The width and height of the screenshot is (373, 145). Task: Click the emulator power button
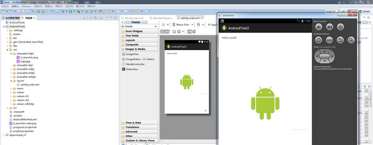[340, 27]
